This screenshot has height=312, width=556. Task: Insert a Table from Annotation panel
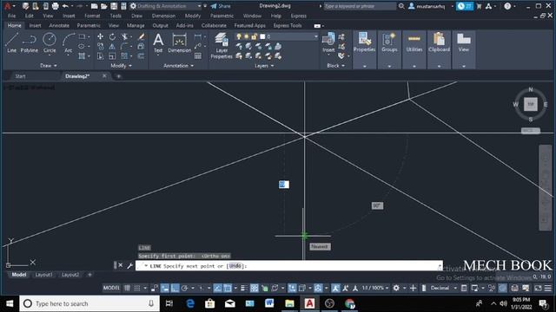coord(198,55)
